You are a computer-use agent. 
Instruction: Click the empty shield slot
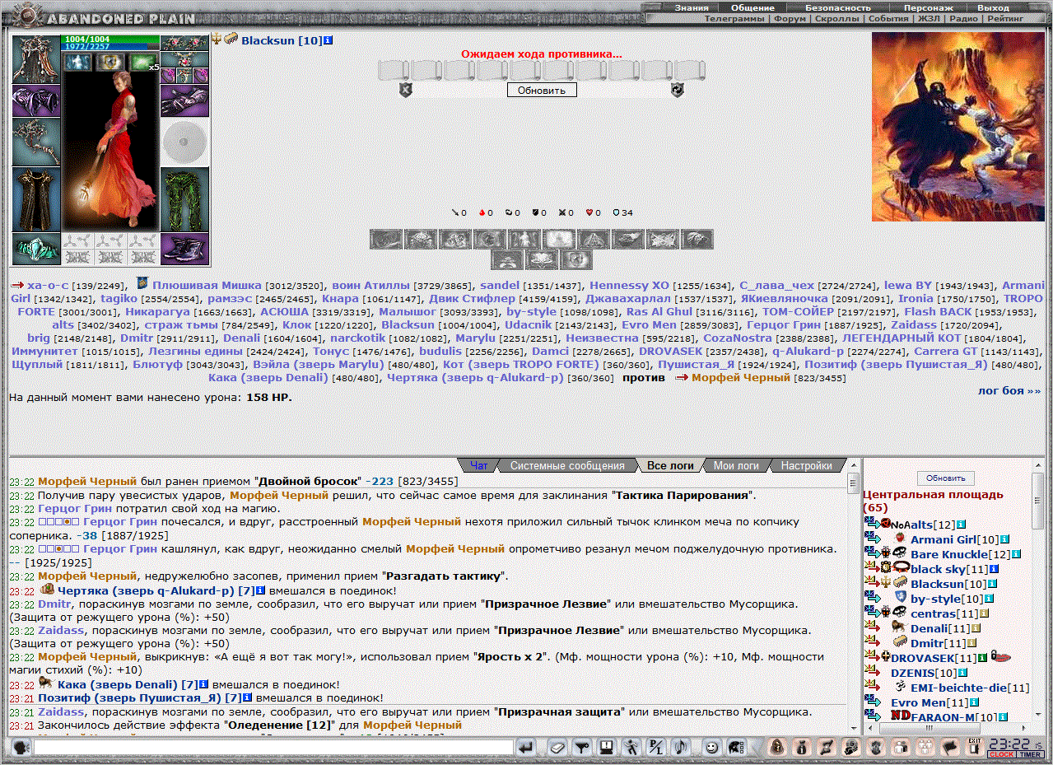[x=185, y=142]
